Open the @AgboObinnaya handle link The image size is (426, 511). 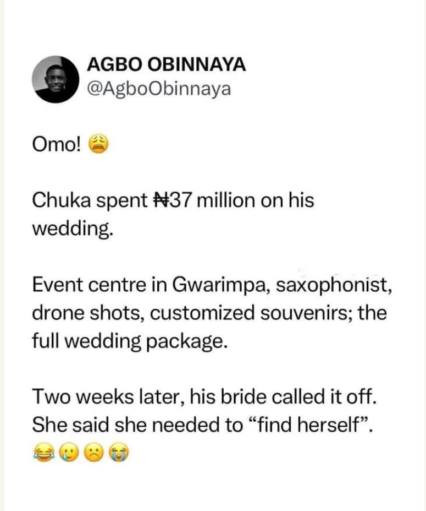click(x=159, y=88)
